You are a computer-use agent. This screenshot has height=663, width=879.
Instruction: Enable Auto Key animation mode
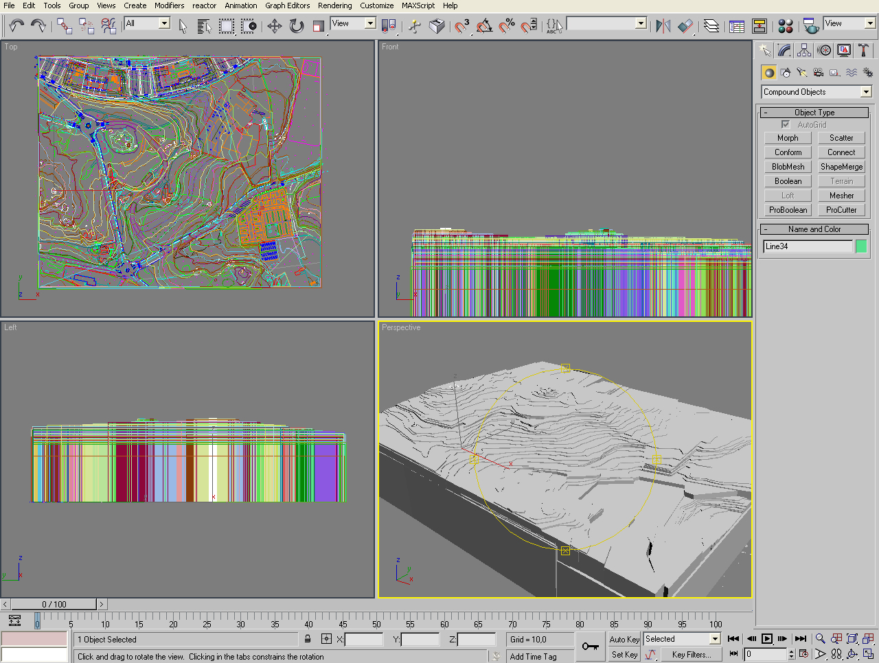(x=624, y=639)
